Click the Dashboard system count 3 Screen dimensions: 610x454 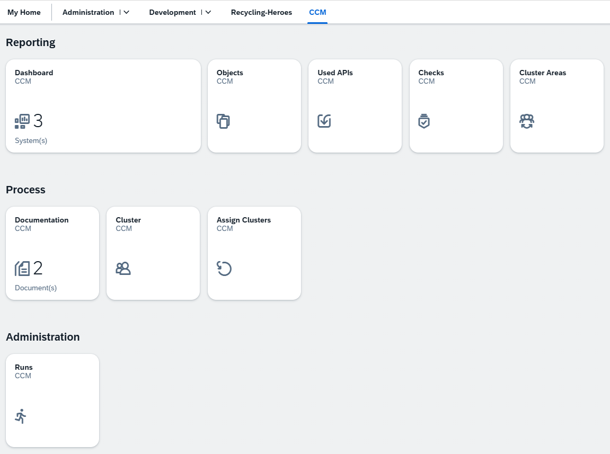38,121
